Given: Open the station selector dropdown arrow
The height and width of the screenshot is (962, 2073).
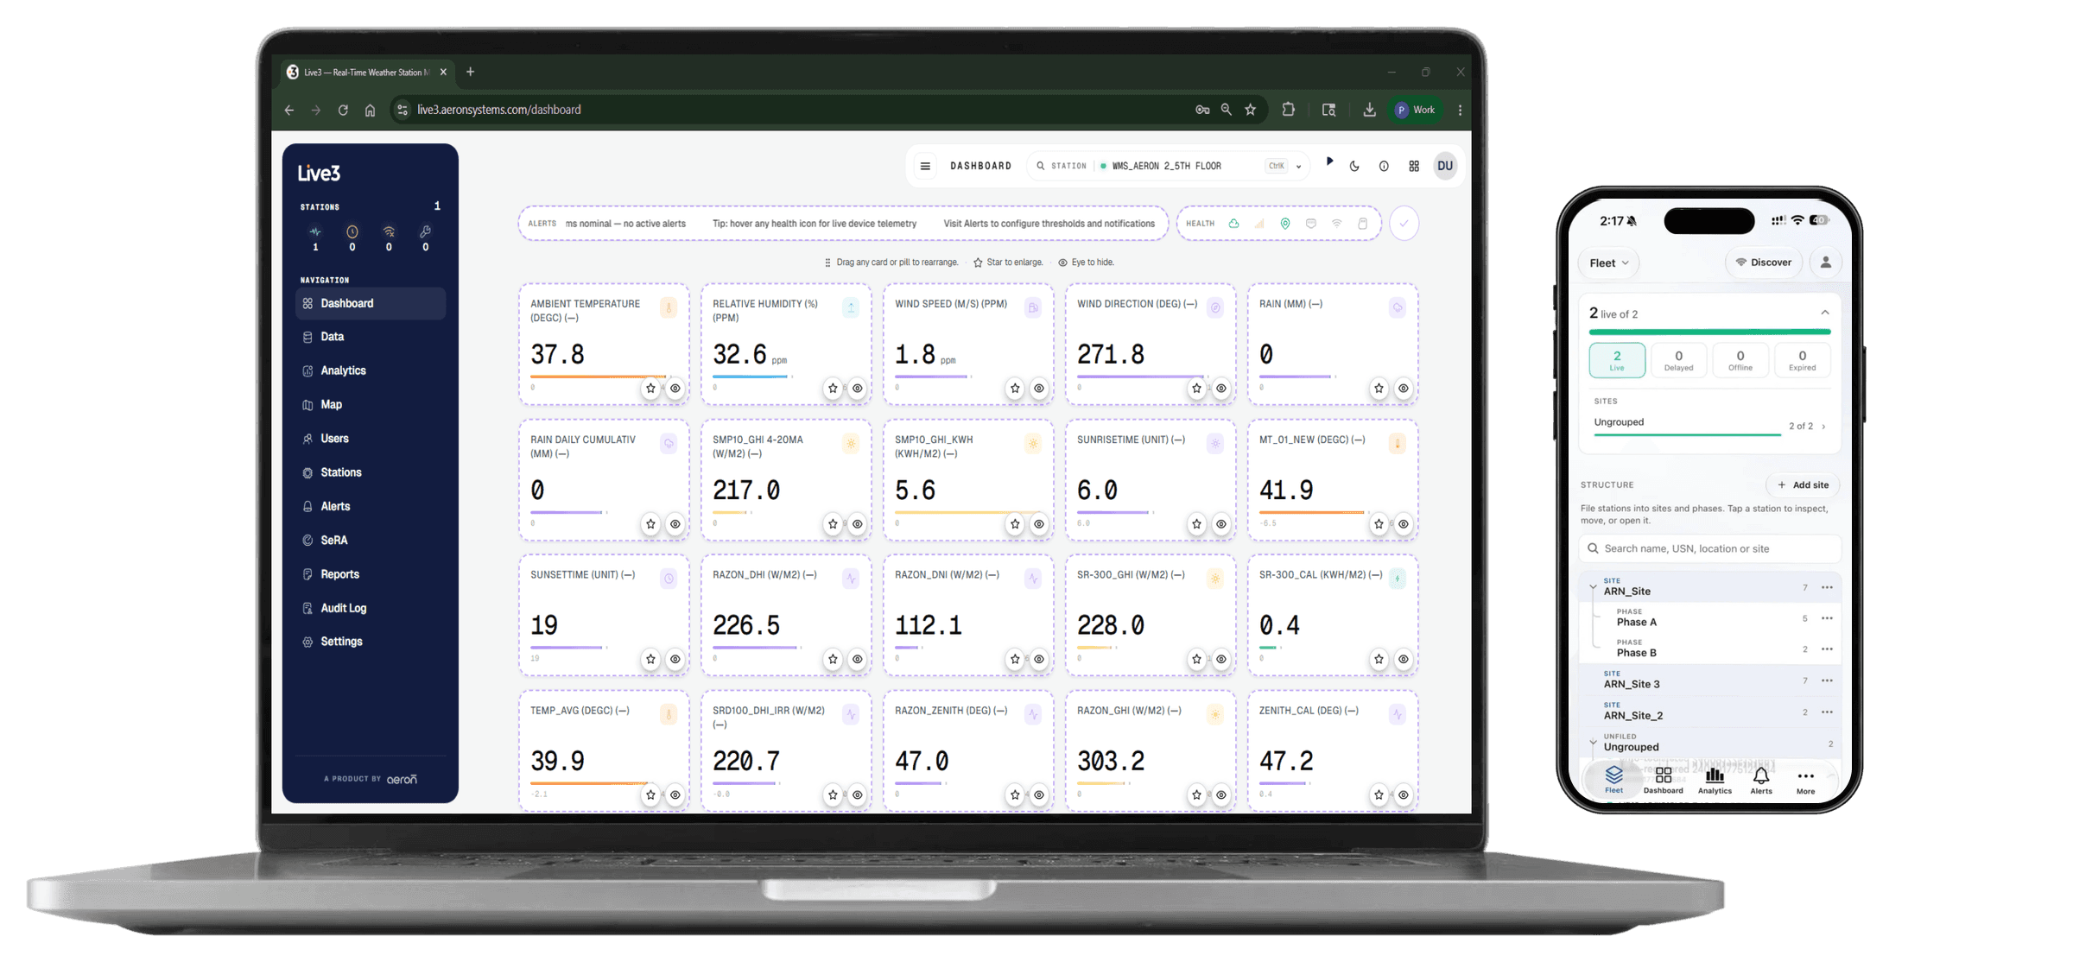Looking at the screenshot, I should [x=1298, y=167].
